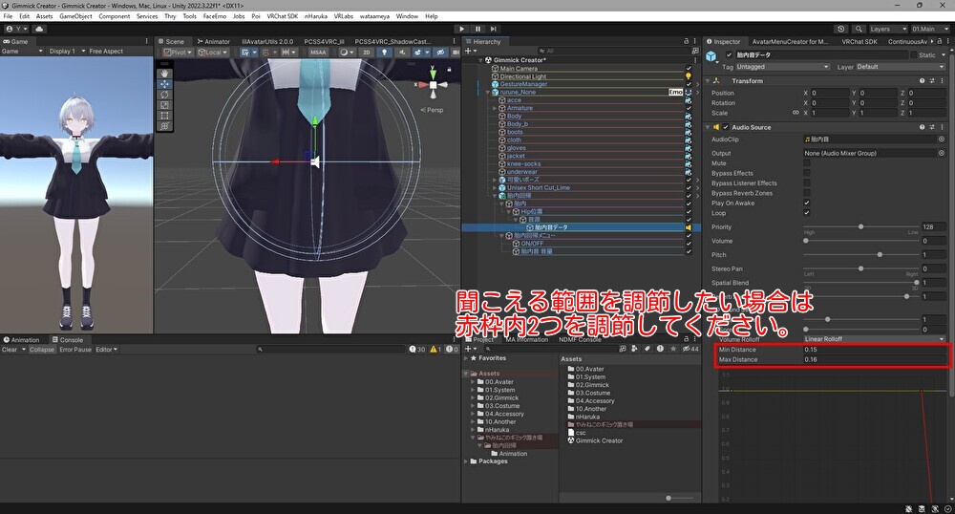Switch to the Animator tab
The width and height of the screenshot is (955, 514).
click(213, 41)
